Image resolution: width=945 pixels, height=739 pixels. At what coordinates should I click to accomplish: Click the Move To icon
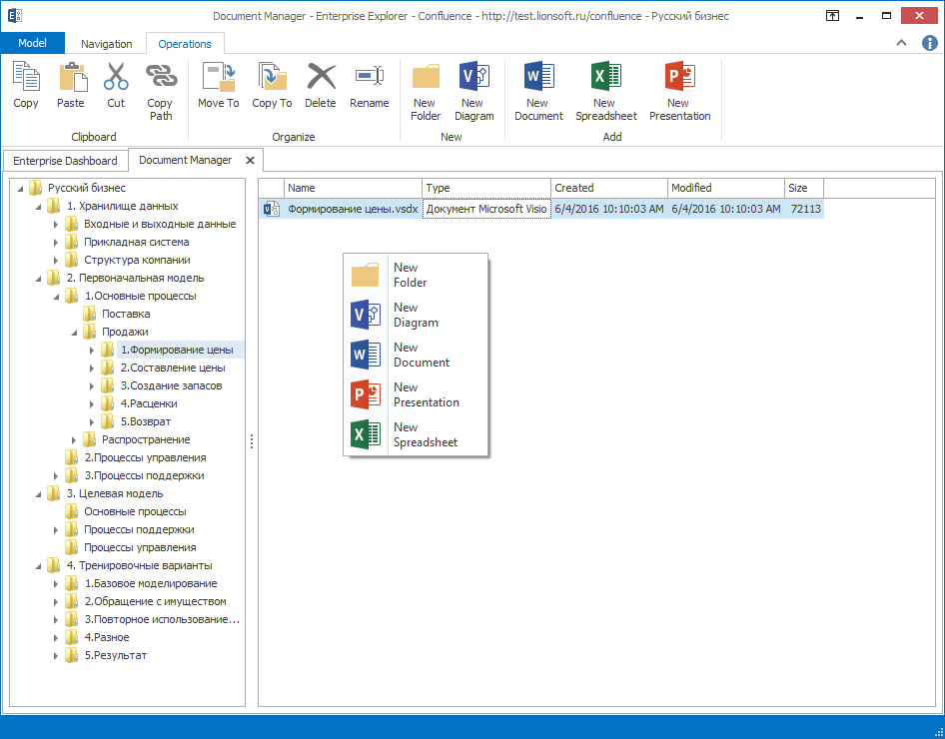pyautogui.click(x=218, y=78)
